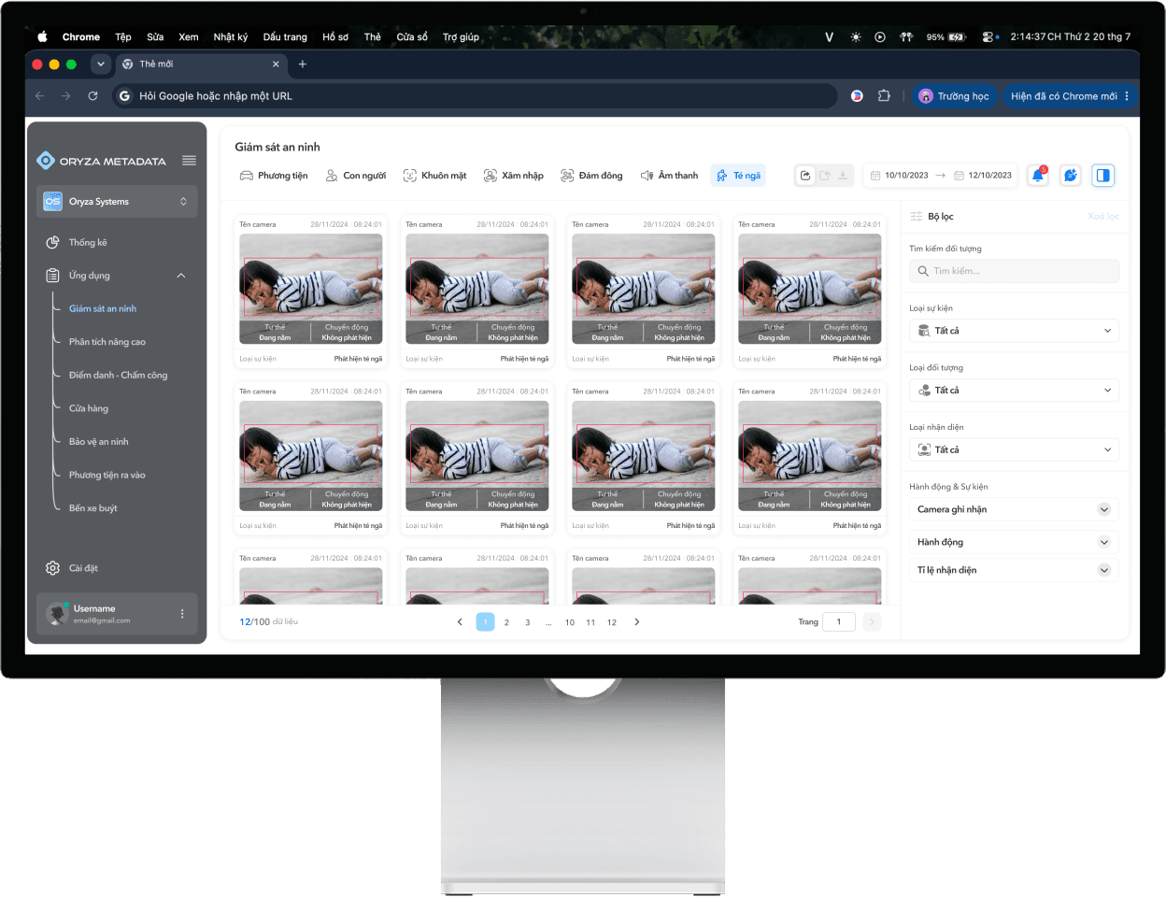Open the Username account options menu

click(x=182, y=614)
